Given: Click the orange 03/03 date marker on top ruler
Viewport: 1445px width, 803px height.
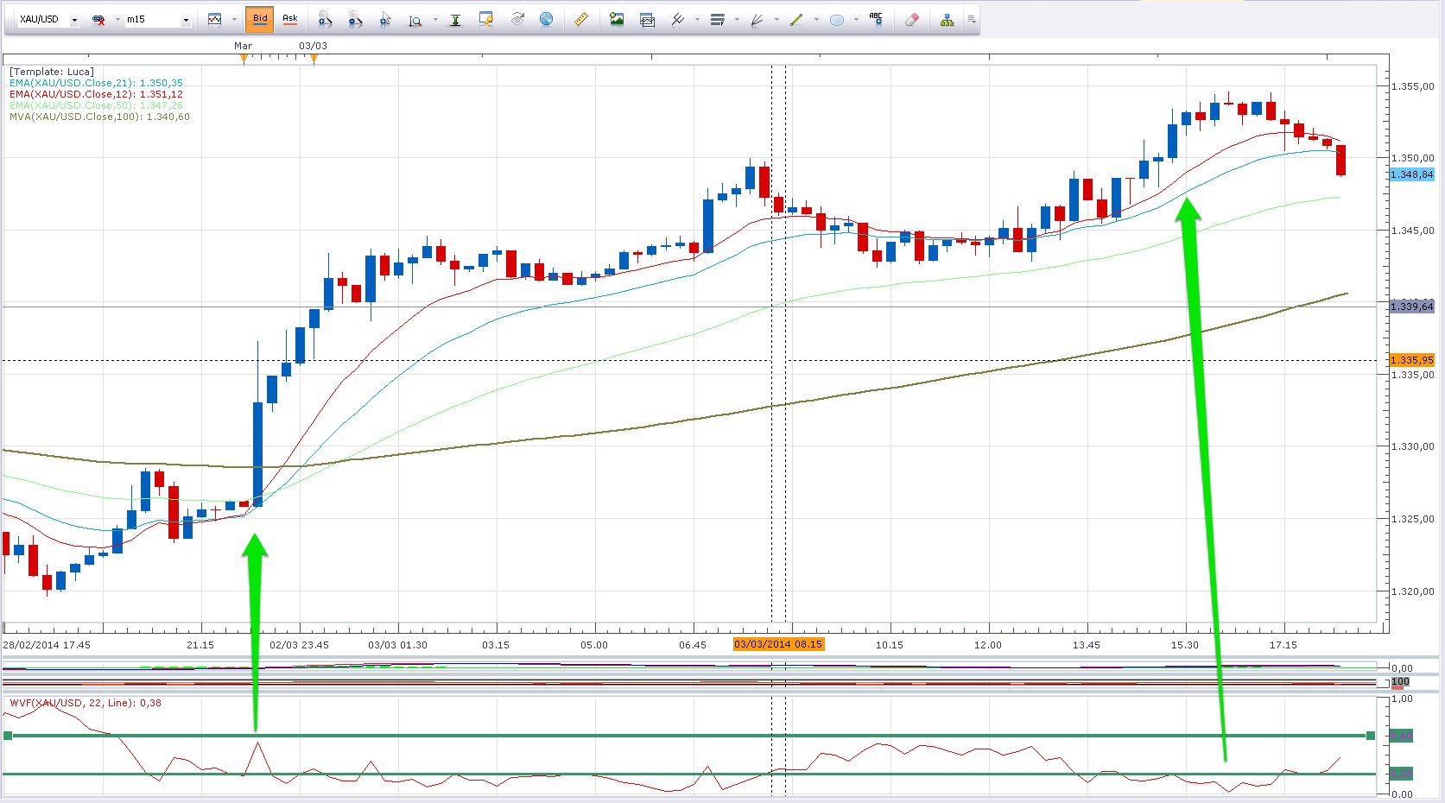Looking at the screenshot, I should coord(314,58).
